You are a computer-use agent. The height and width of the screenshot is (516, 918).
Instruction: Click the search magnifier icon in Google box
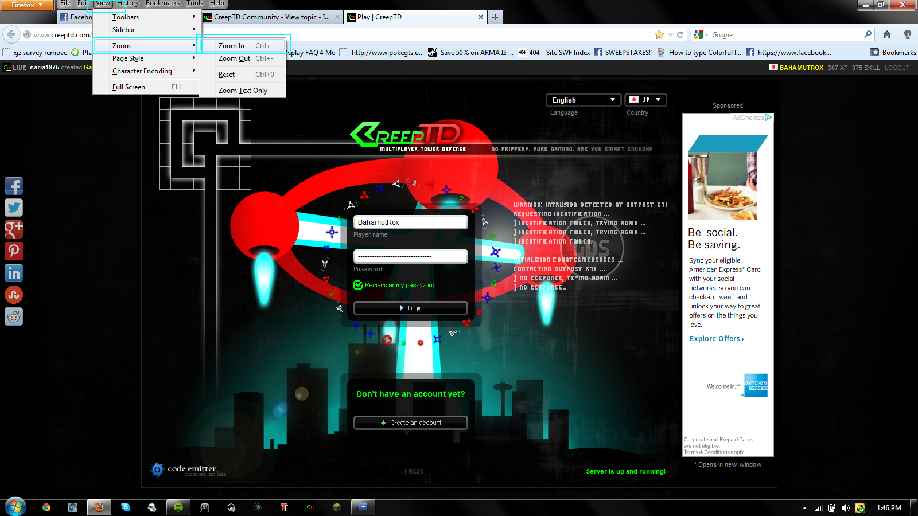868,34
